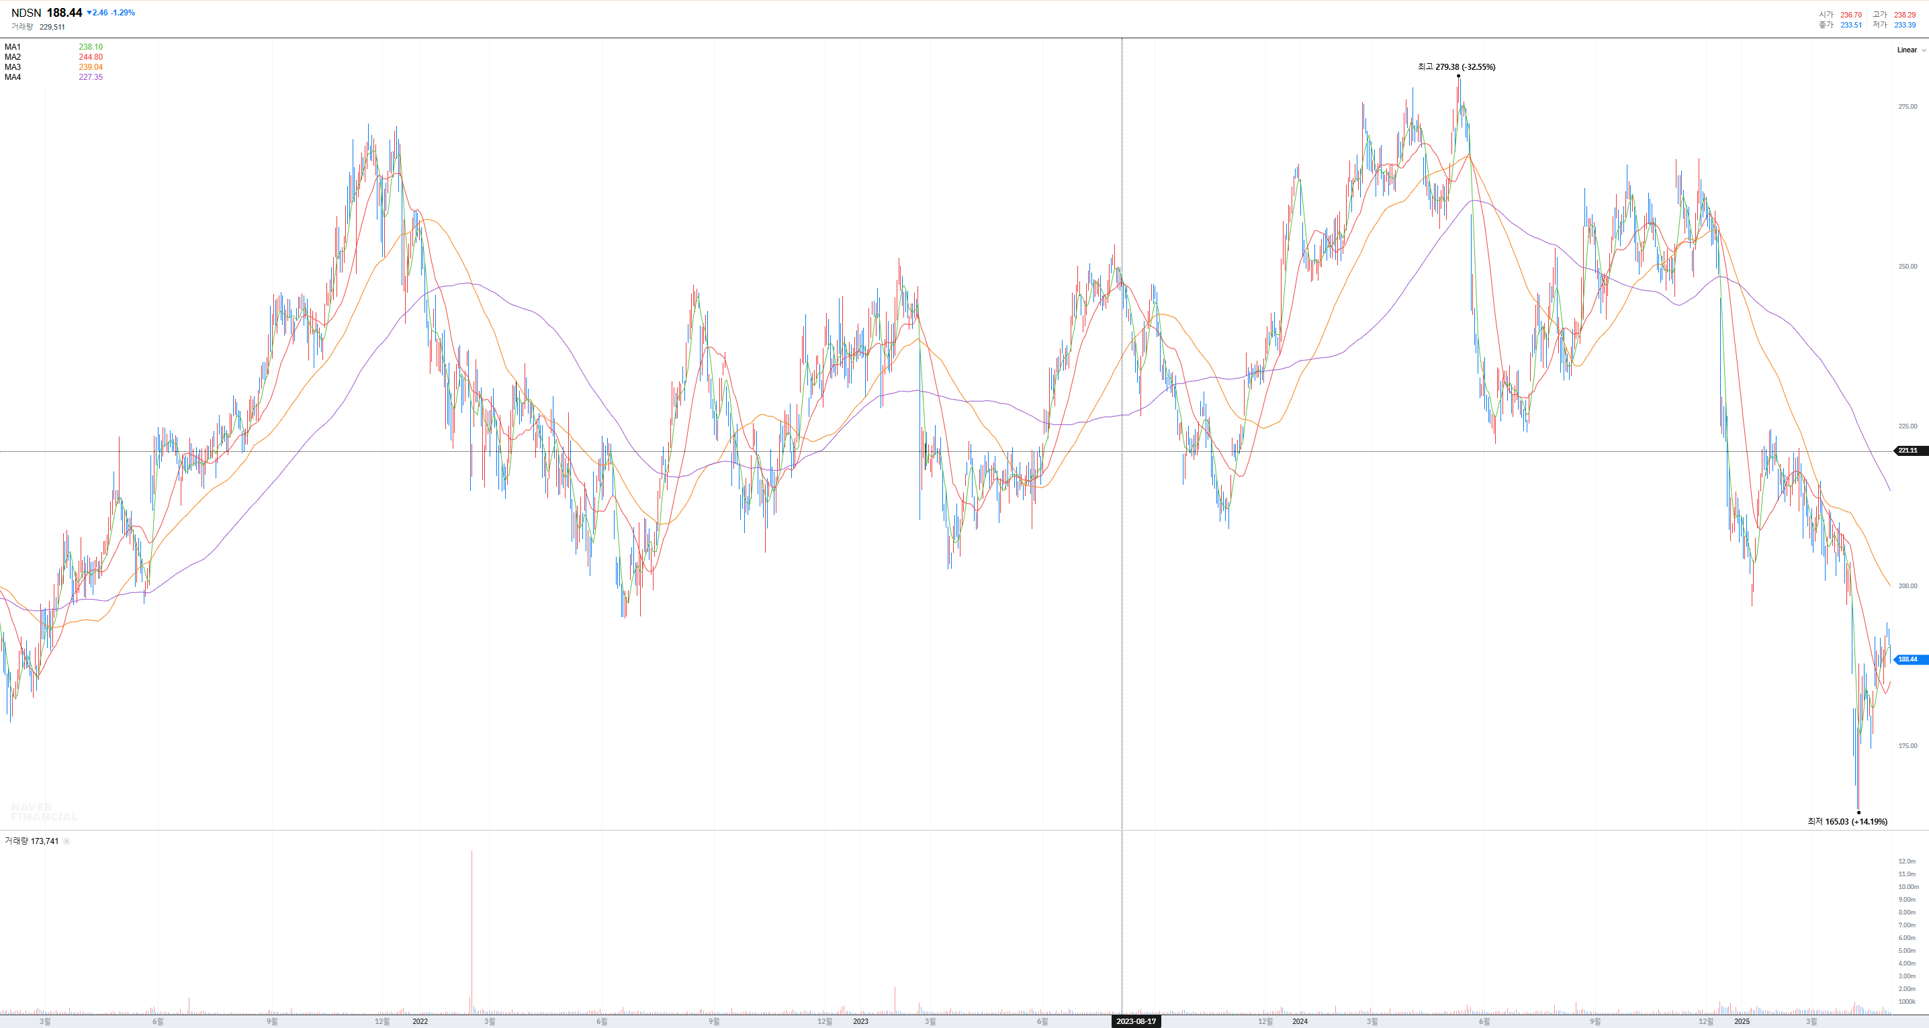1929x1028 pixels.
Task: Click the 12.0m volume axis label
Action: pos(1907,861)
